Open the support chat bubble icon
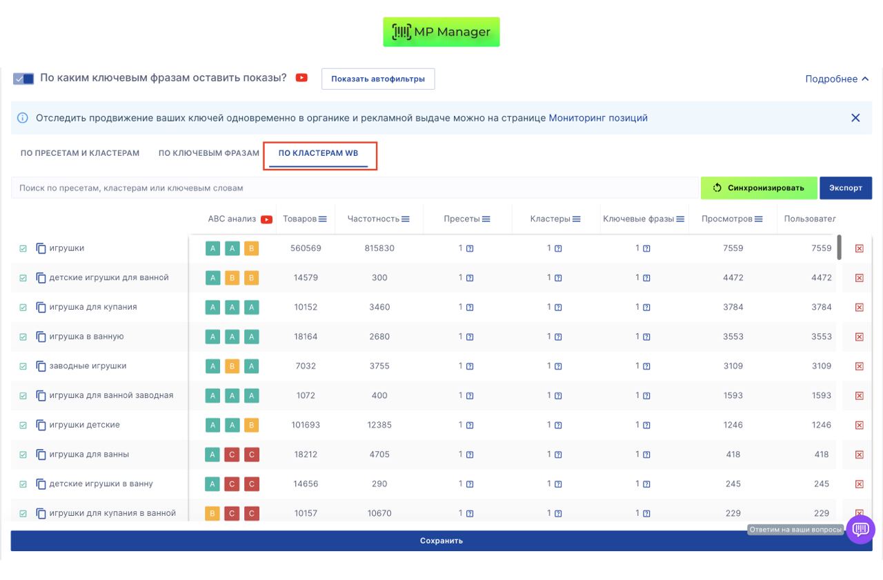The image size is (883, 580). pos(860,530)
